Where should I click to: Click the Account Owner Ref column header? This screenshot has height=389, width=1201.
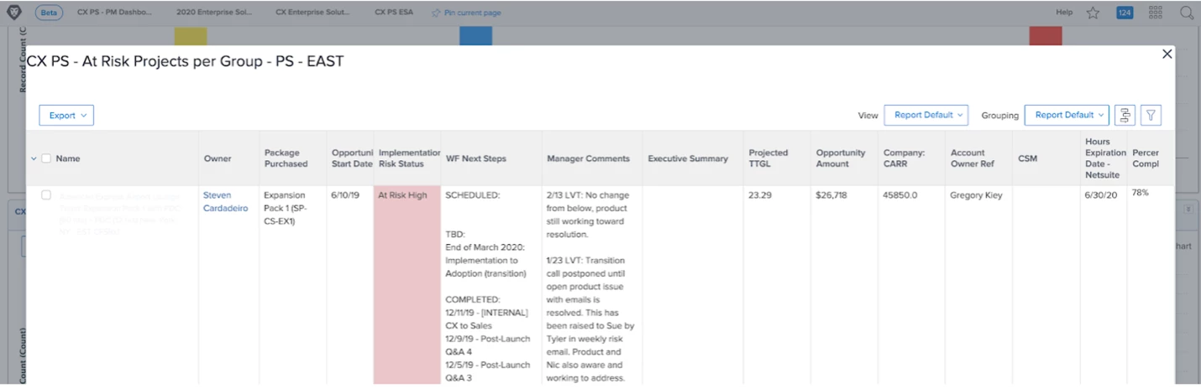pos(972,158)
